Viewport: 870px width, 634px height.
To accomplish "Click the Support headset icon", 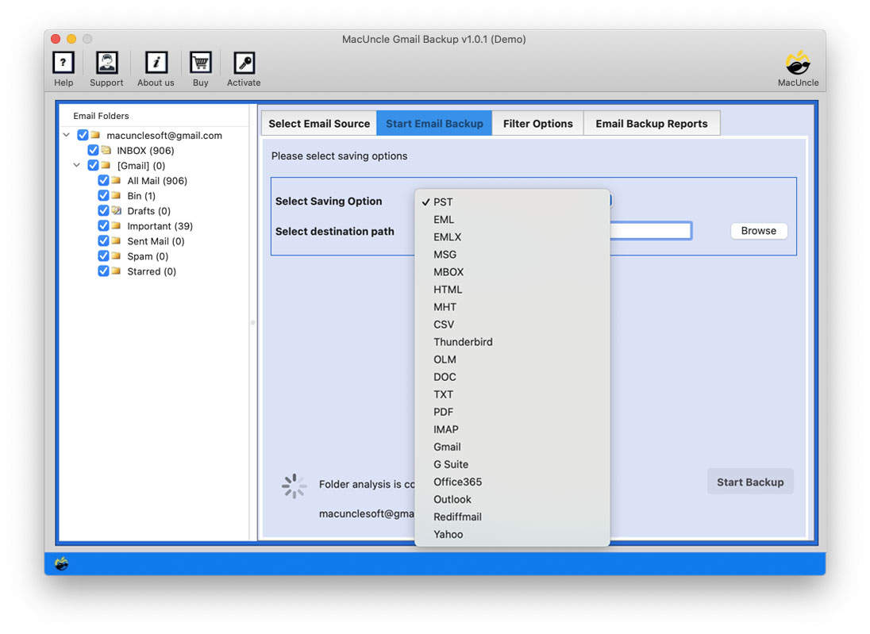I will [106, 61].
